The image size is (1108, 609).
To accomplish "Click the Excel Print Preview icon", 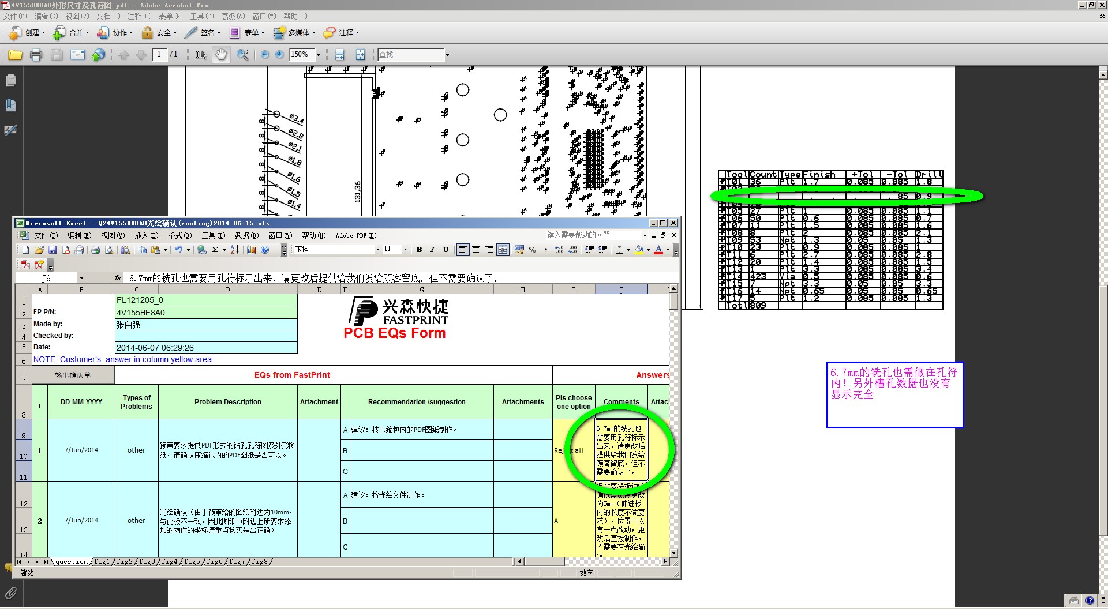I will pos(109,250).
